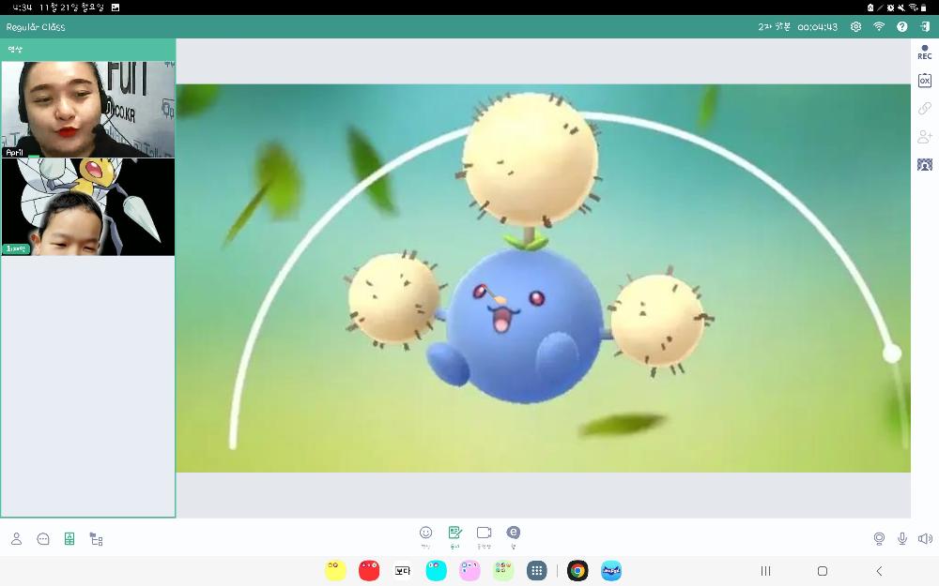Select the whiteboard document tab

point(455,533)
